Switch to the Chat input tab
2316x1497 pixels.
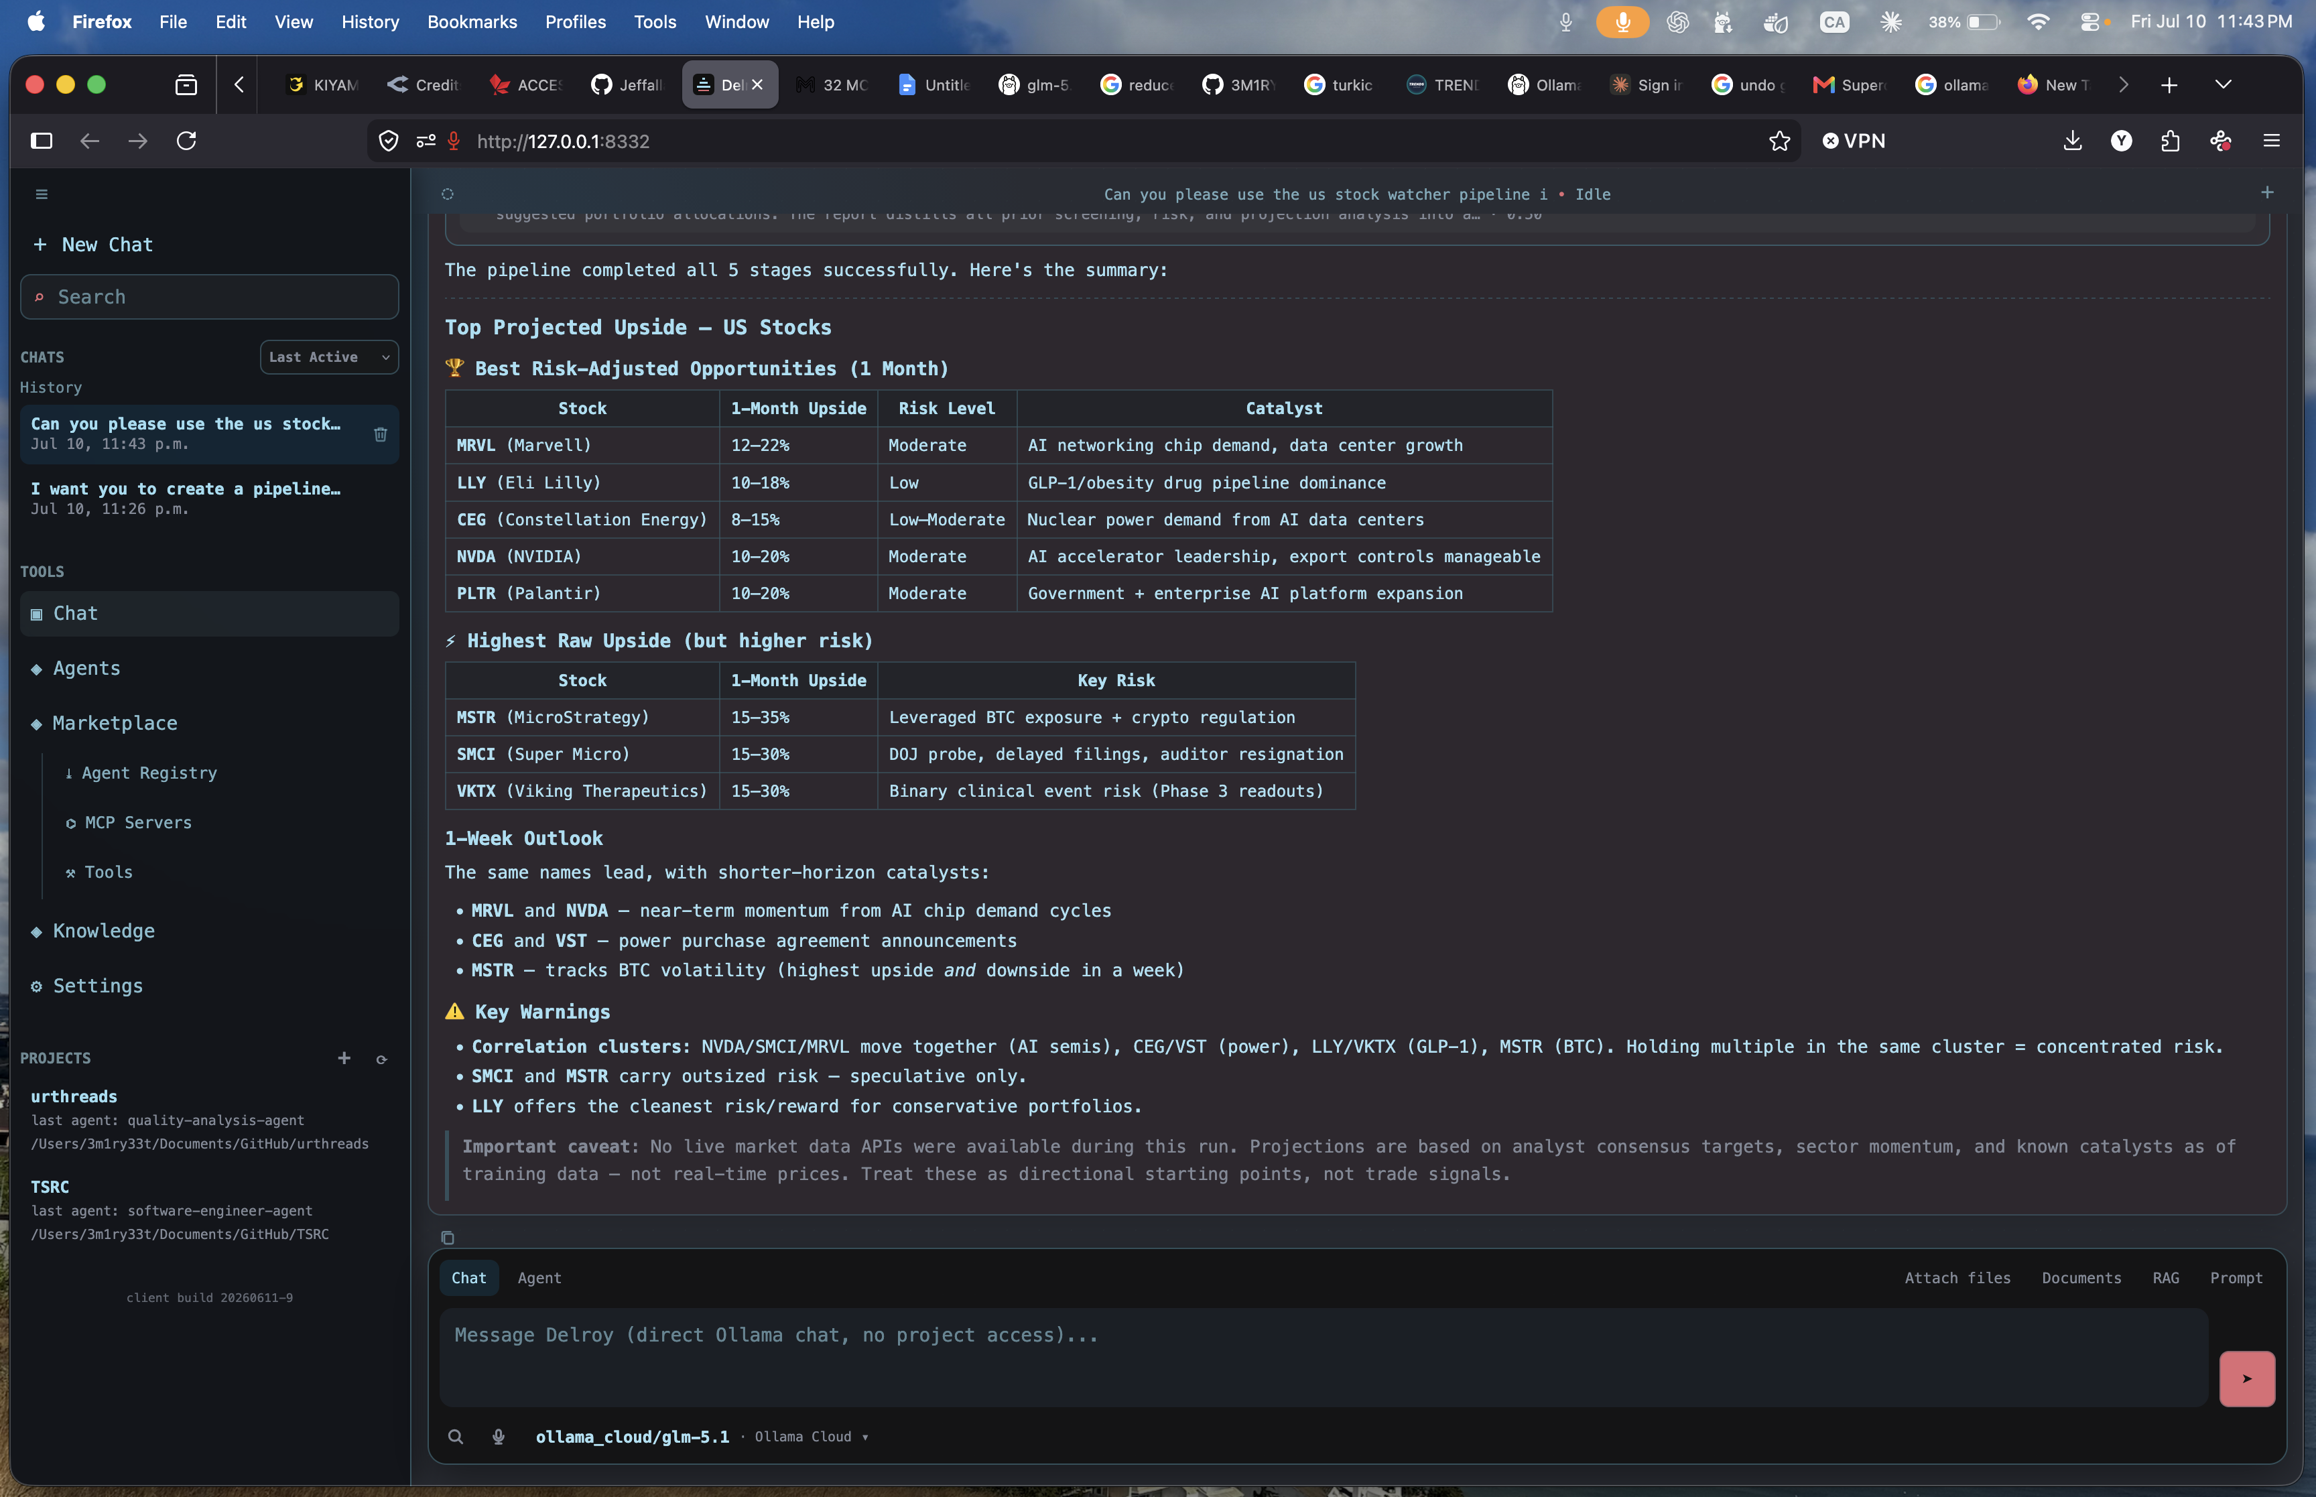pos(468,1277)
